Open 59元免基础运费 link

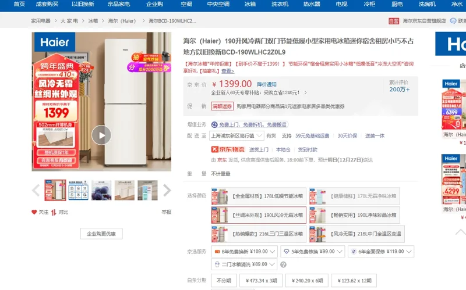click(x=312, y=136)
